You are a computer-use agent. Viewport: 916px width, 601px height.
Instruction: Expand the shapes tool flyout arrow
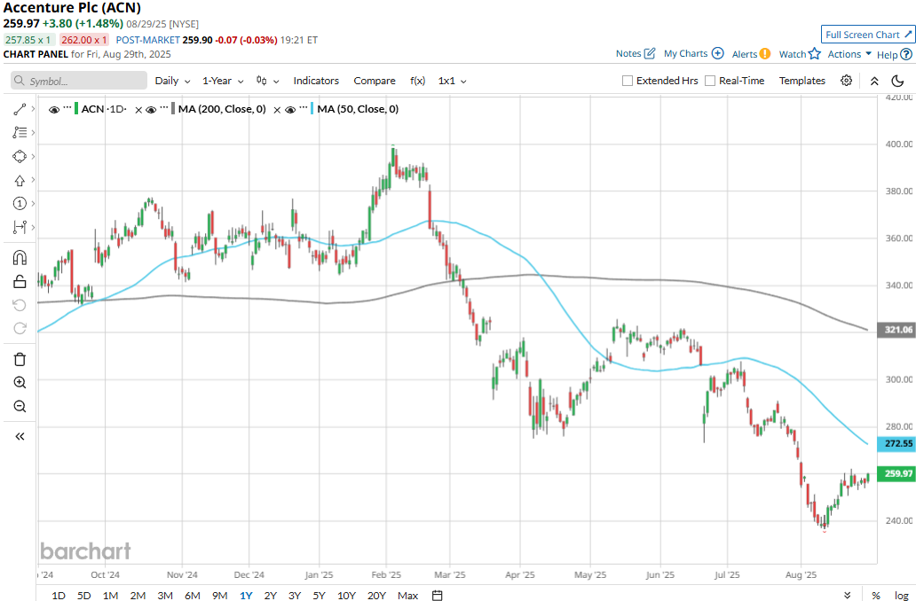pos(33,156)
